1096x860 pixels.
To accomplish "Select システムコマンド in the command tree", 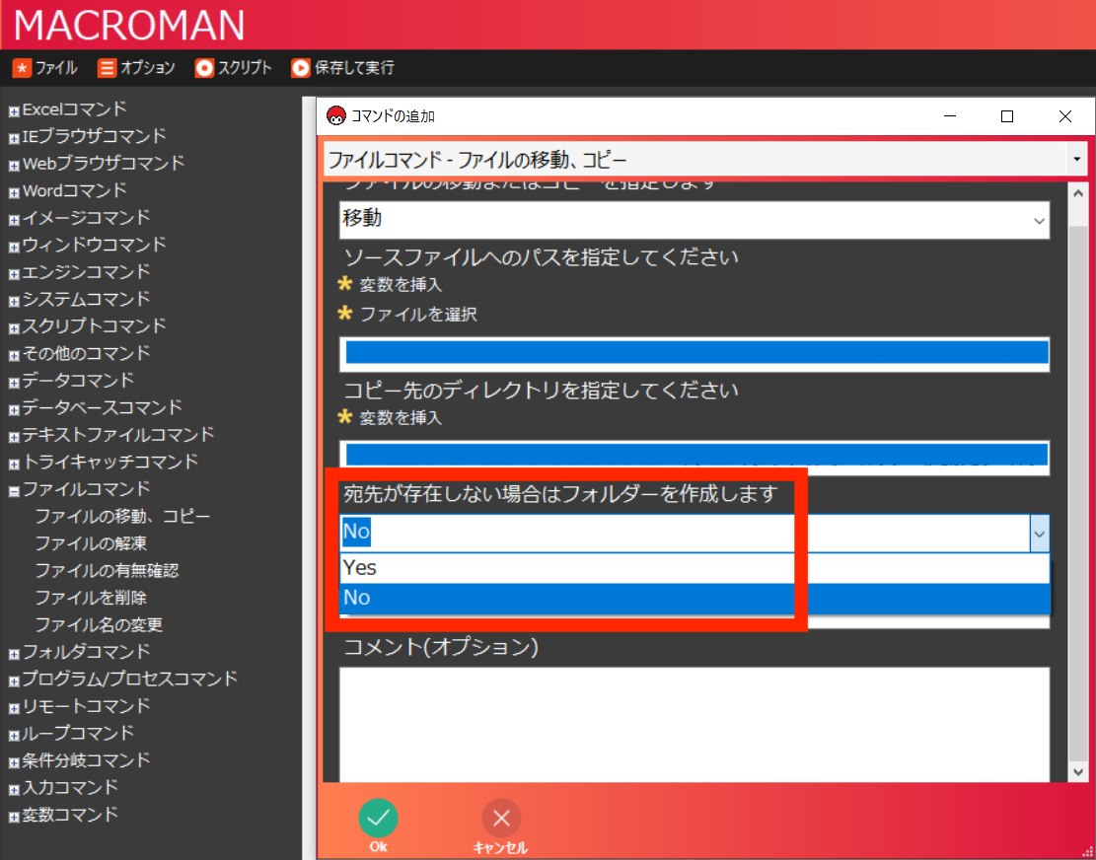I will 86,299.
